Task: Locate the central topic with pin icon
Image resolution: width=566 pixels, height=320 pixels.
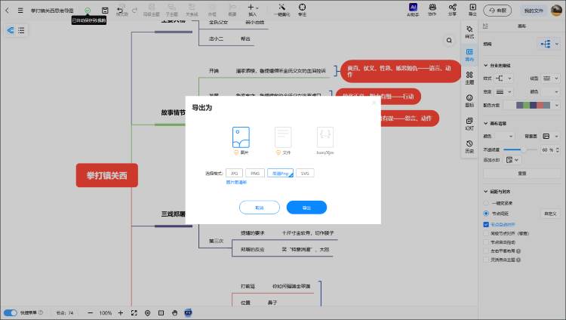Action: click(x=147, y=312)
